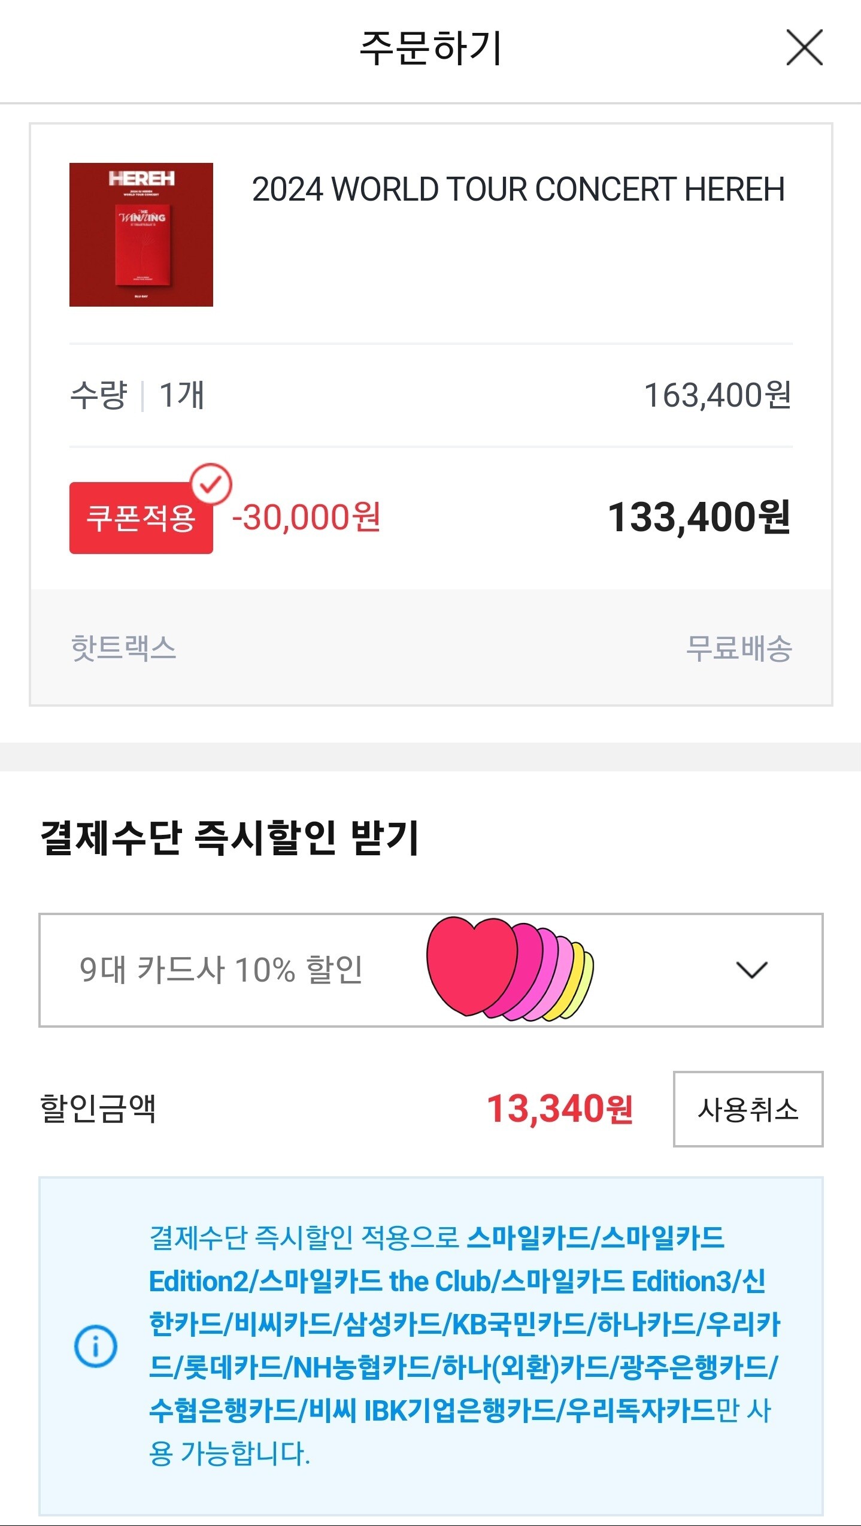861x1526 pixels.
Task: Expand the 9대 카드사 10% 할인 dropdown
Action: (x=431, y=970)
